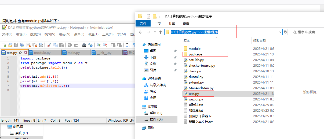
Task: Click Close All icon in Notepad++ toolbar
Action: (35, 45)
